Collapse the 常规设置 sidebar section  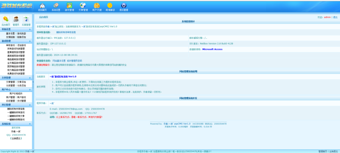[30, 30]
